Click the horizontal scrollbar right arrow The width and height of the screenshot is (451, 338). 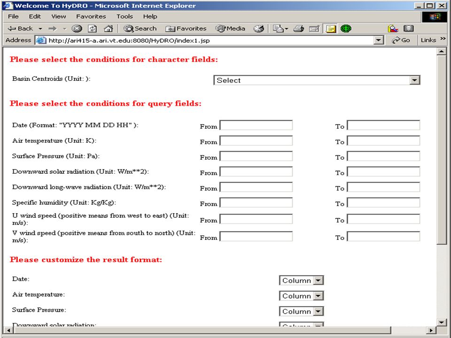click(431, 330)
